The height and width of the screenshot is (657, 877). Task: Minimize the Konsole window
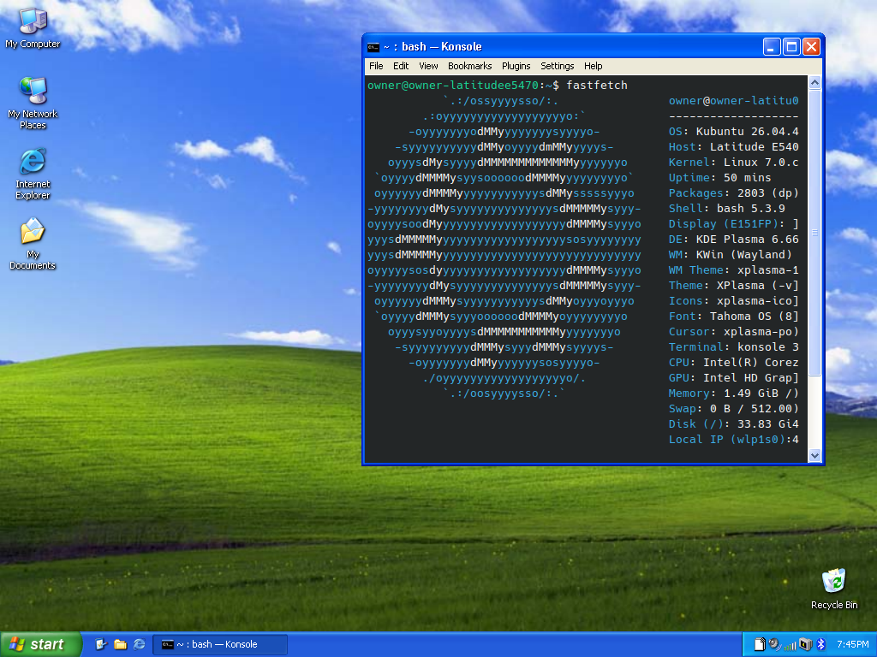772,46
